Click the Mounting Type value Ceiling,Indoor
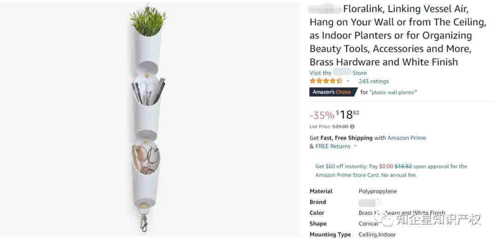 click(377, 235)
